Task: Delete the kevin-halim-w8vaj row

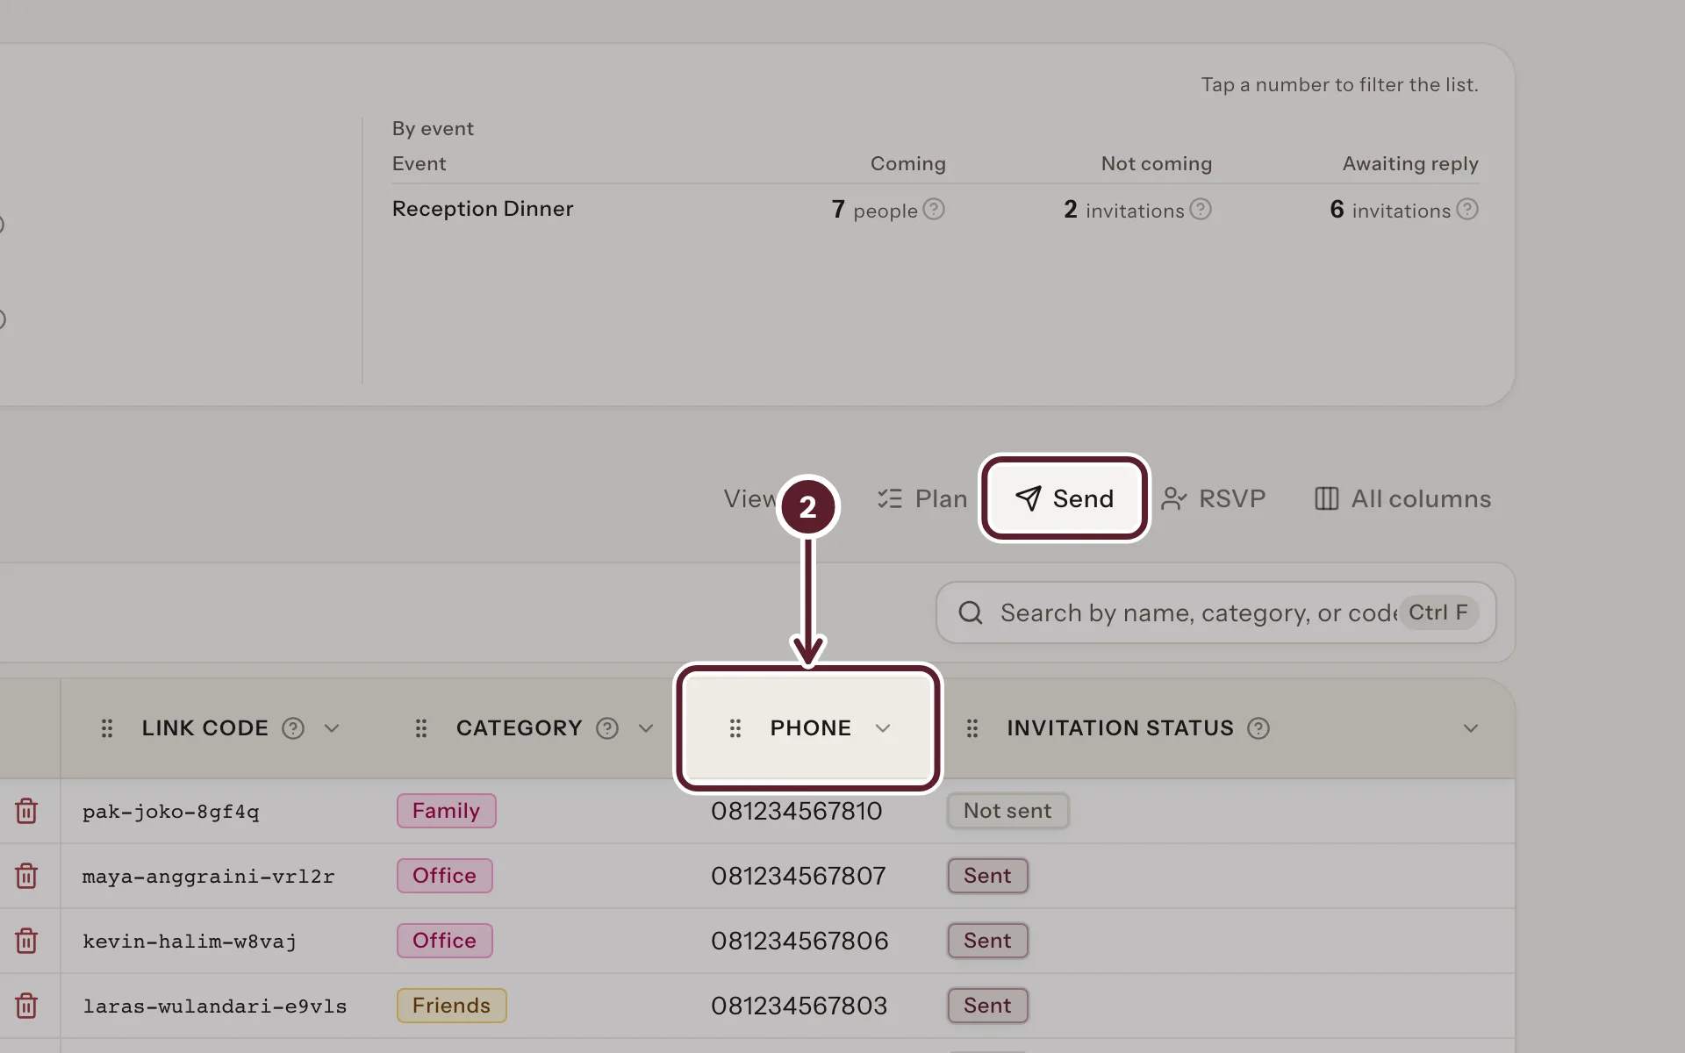Action: [x=26, y=941]
